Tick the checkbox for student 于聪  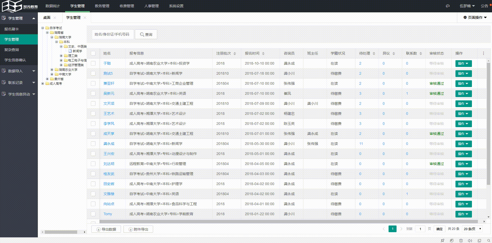pos(93,63)
